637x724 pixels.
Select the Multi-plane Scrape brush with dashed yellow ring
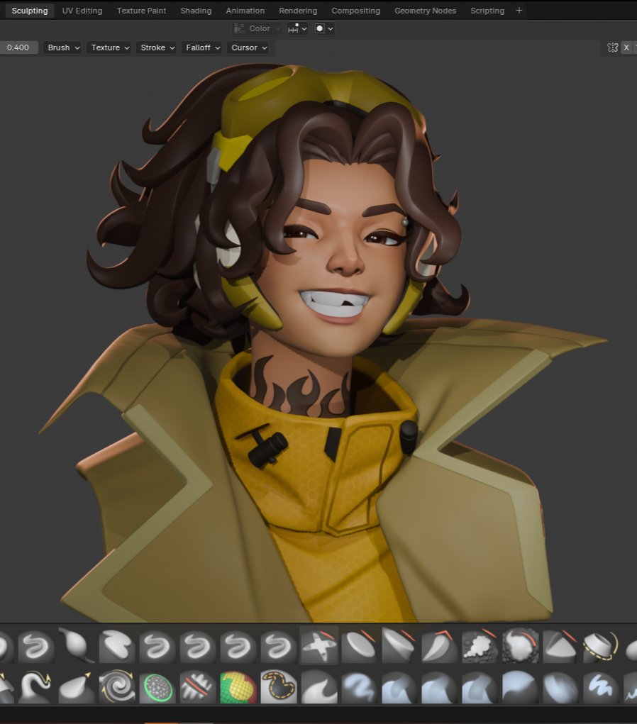pyautogui.click(x=601, y=645)
